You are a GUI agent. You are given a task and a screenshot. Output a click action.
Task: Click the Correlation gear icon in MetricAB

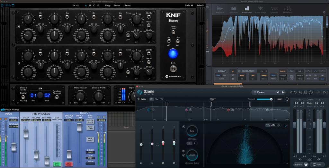pos(239,71)
